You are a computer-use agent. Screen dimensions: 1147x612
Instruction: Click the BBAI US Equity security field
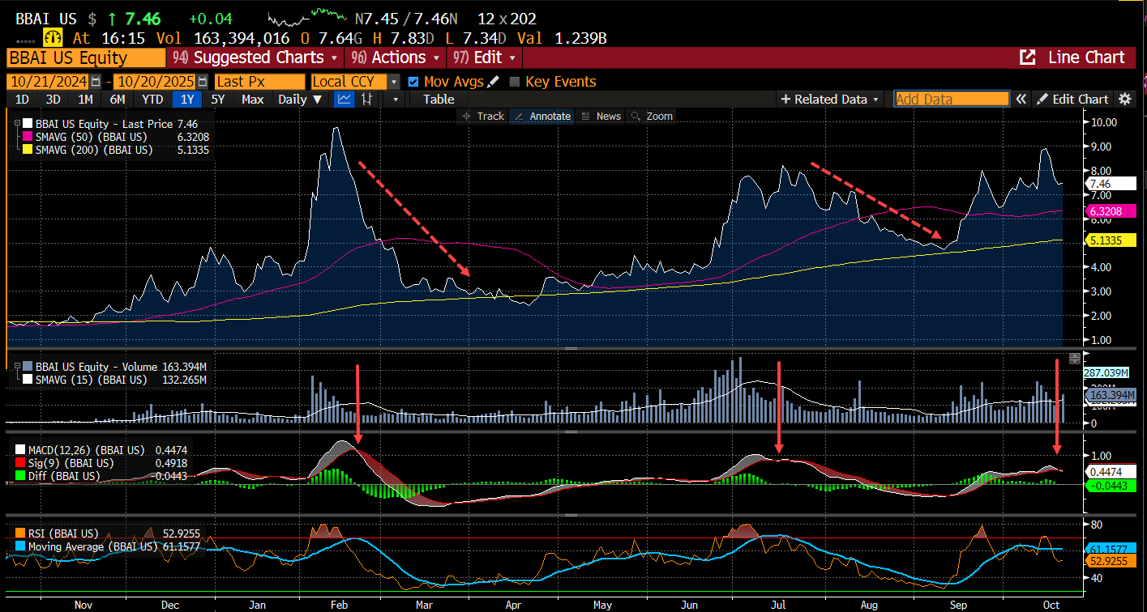[x=85, y=57]
